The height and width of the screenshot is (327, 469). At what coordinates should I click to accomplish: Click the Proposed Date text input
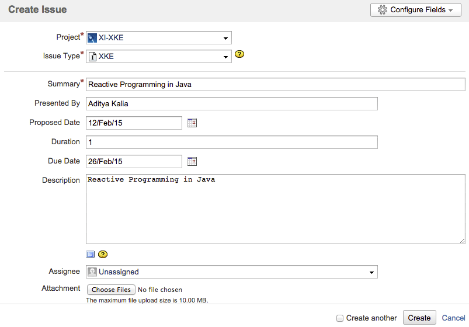pos(134,123)
